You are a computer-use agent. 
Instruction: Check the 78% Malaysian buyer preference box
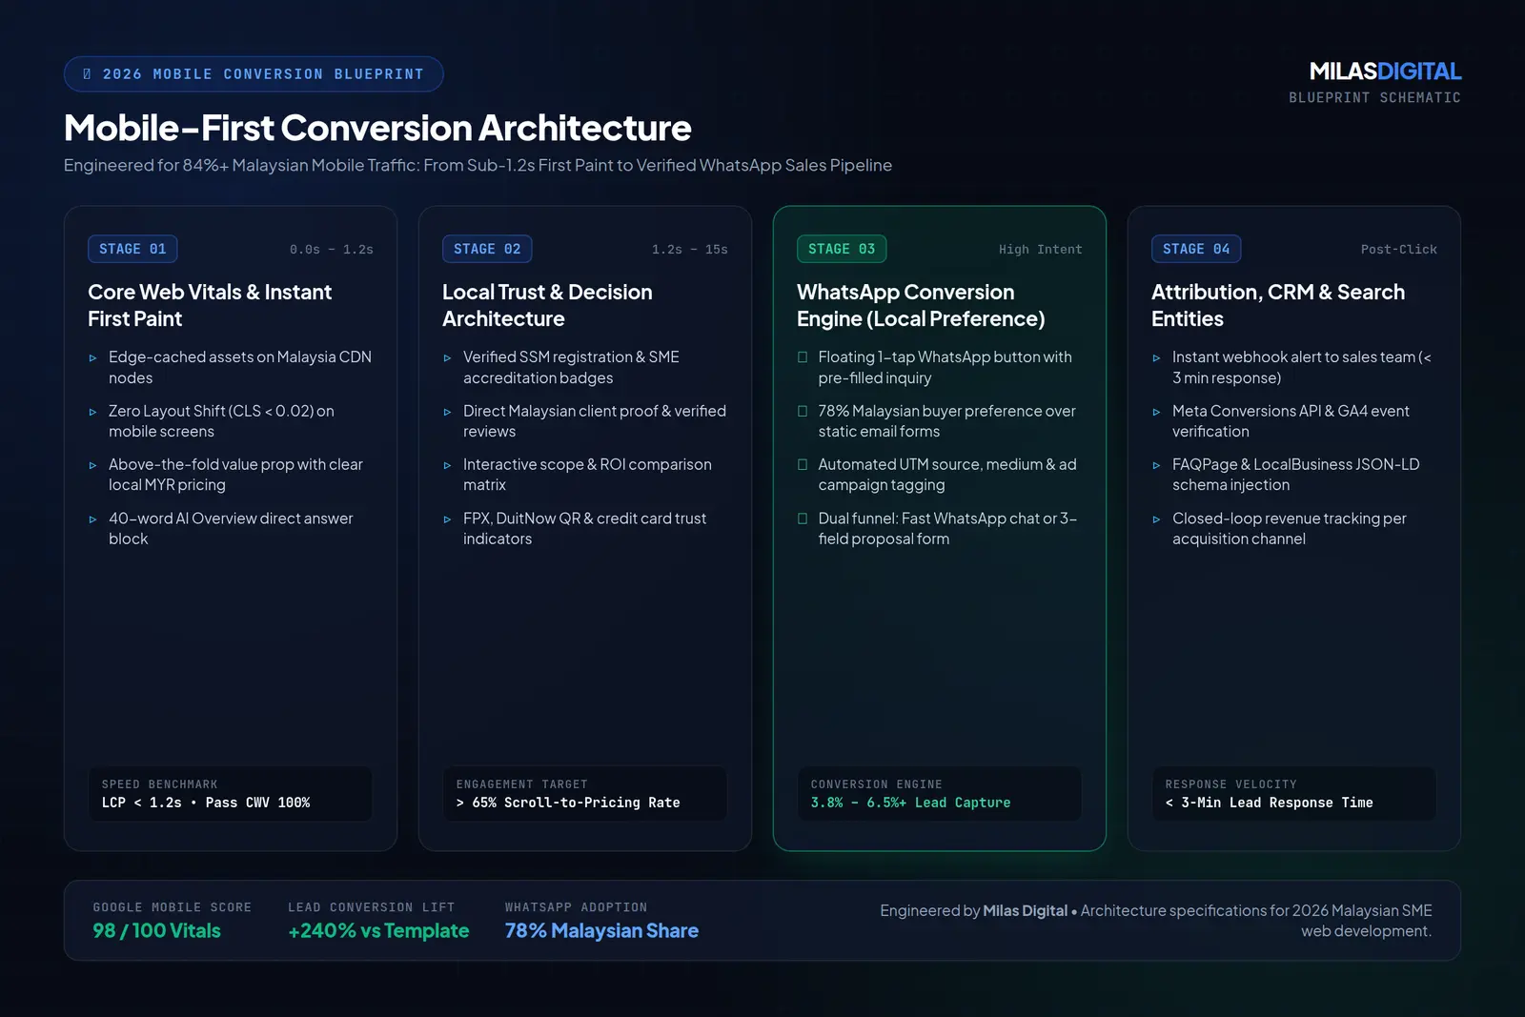tap(803, 411)
